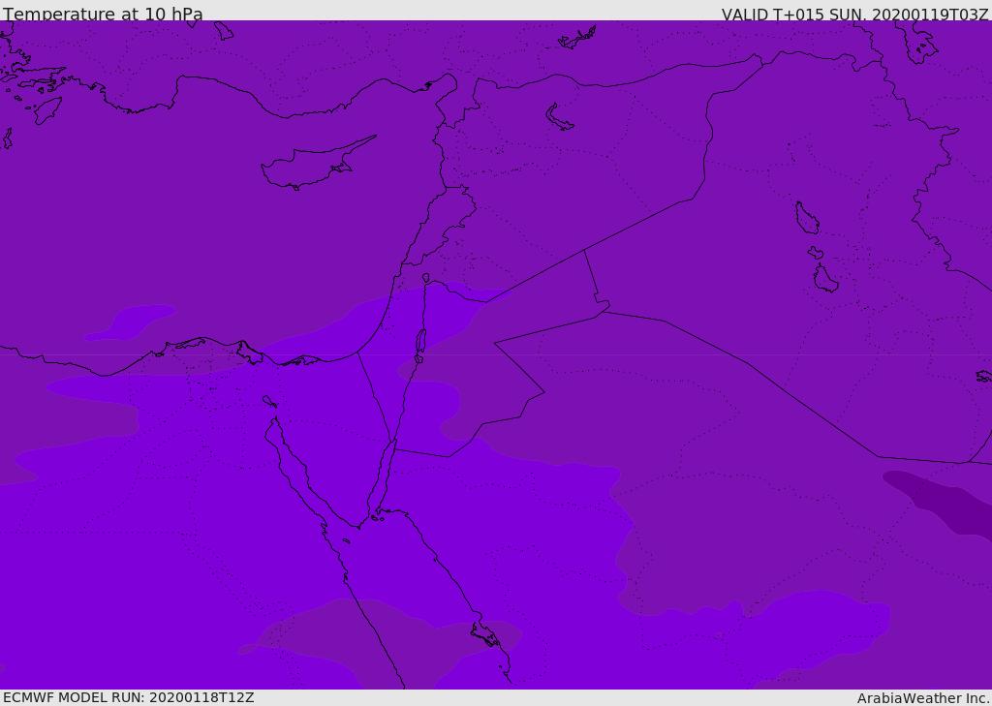The height and width of the screenshot is (706, 992).
Task: Click the island of Cyprus on map
Action: 317,164
